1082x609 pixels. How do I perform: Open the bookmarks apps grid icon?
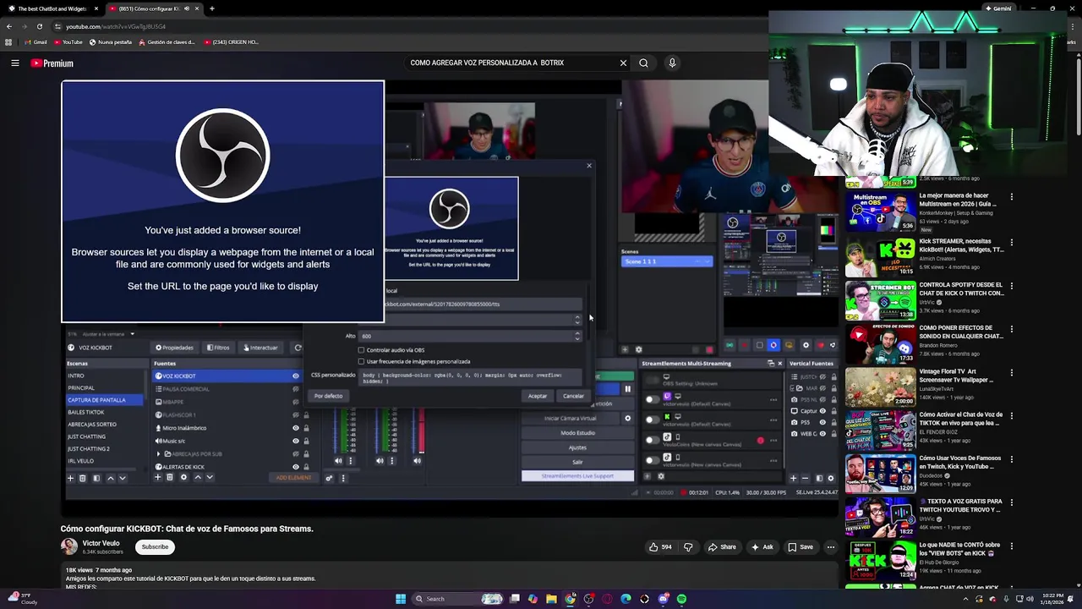coord(9,41)
